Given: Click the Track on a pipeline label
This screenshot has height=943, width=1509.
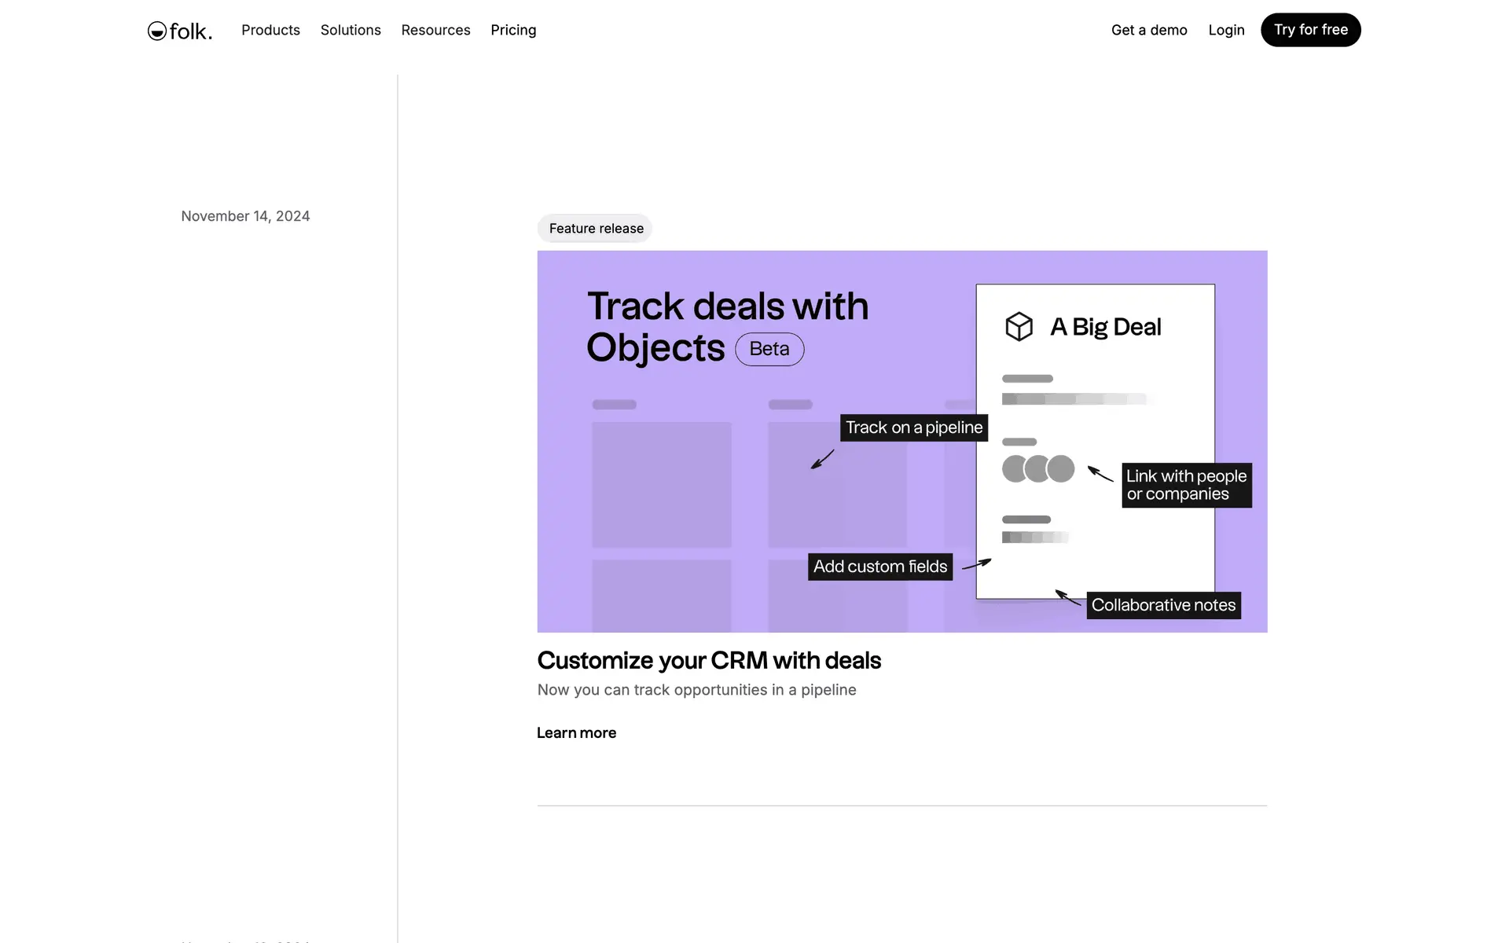Looking at the screenshot, I should coord(913,427).
